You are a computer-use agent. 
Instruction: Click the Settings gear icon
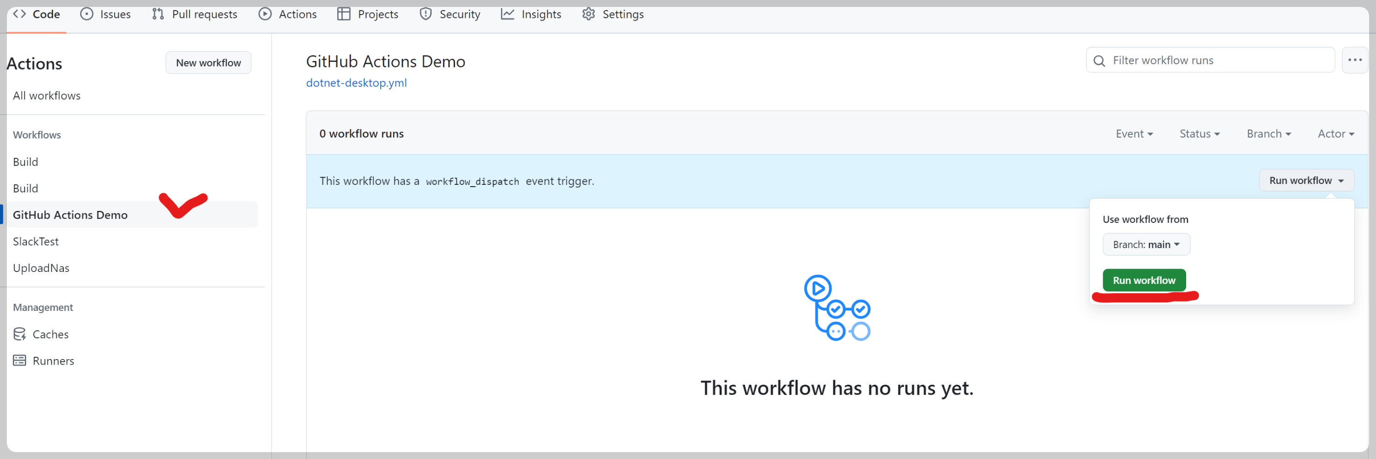pos(588,14)
